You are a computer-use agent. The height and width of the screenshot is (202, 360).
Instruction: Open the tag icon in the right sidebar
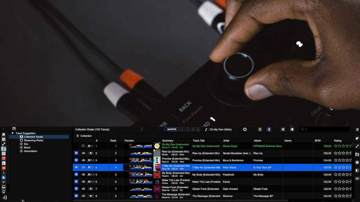357,138
